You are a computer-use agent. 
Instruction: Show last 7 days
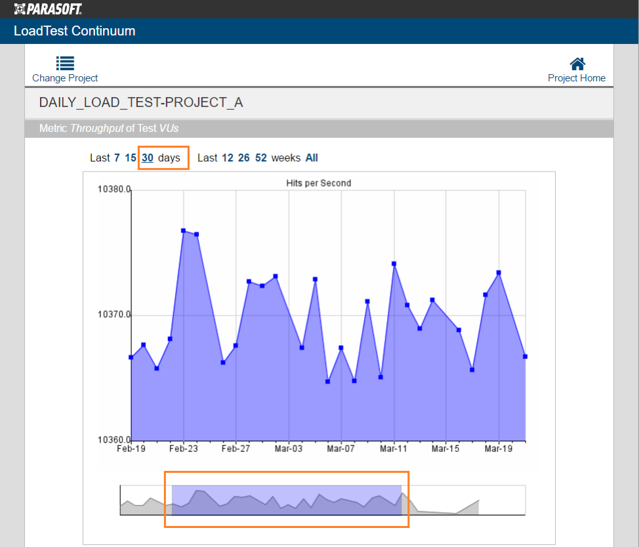[117, 158]
